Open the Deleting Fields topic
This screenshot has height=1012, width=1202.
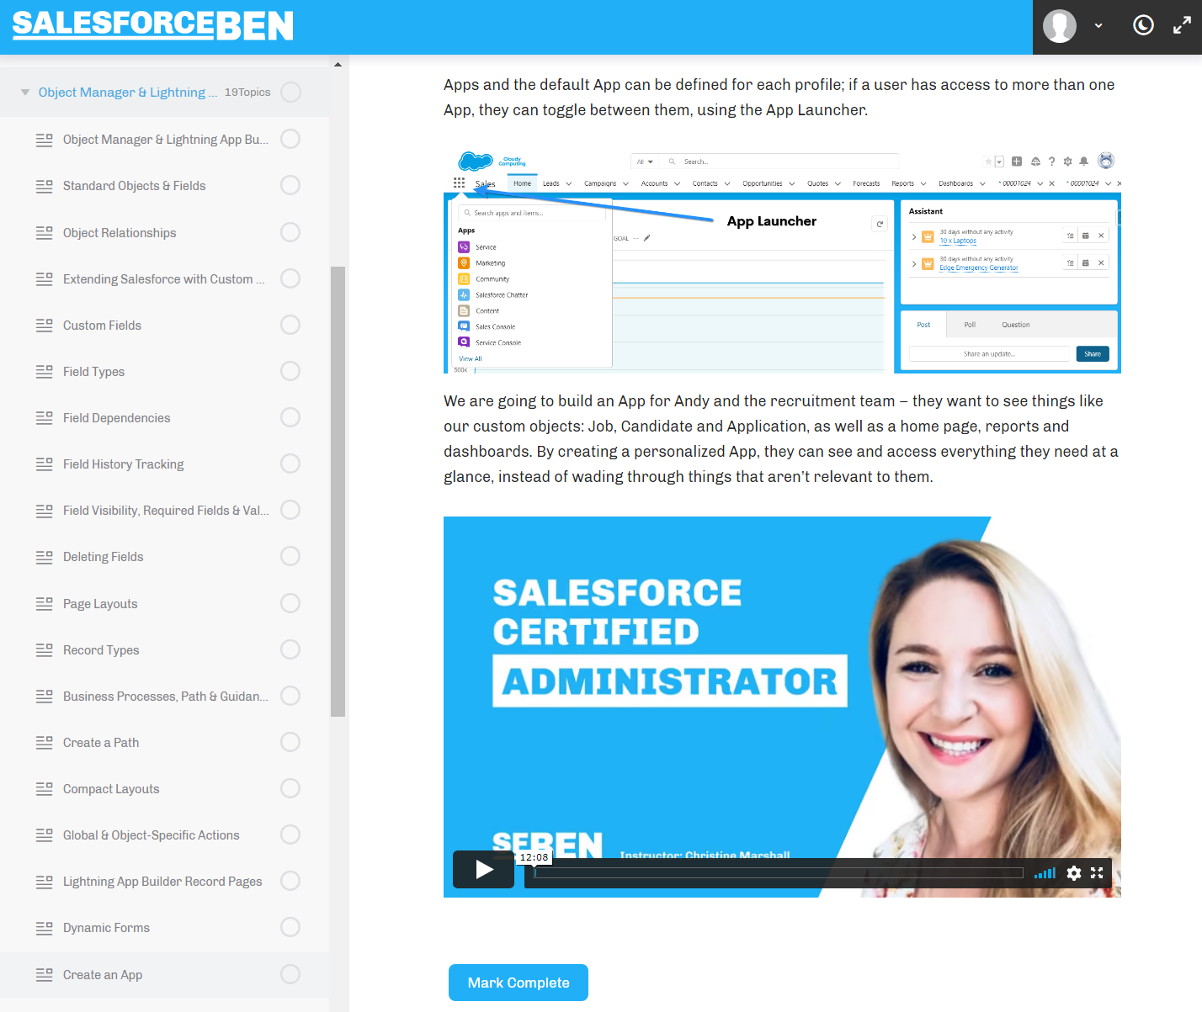pos(103,557)
